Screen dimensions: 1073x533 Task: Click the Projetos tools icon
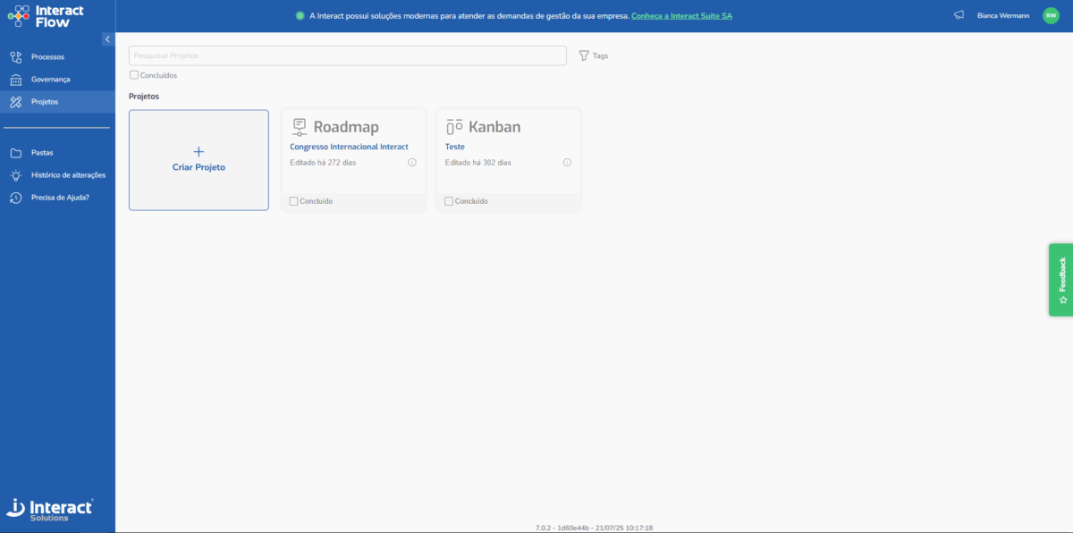click(15, 102)
